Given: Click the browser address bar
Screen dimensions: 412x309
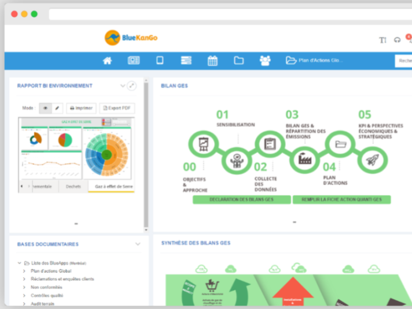Looking at the screenshot, I should point(230,14).
